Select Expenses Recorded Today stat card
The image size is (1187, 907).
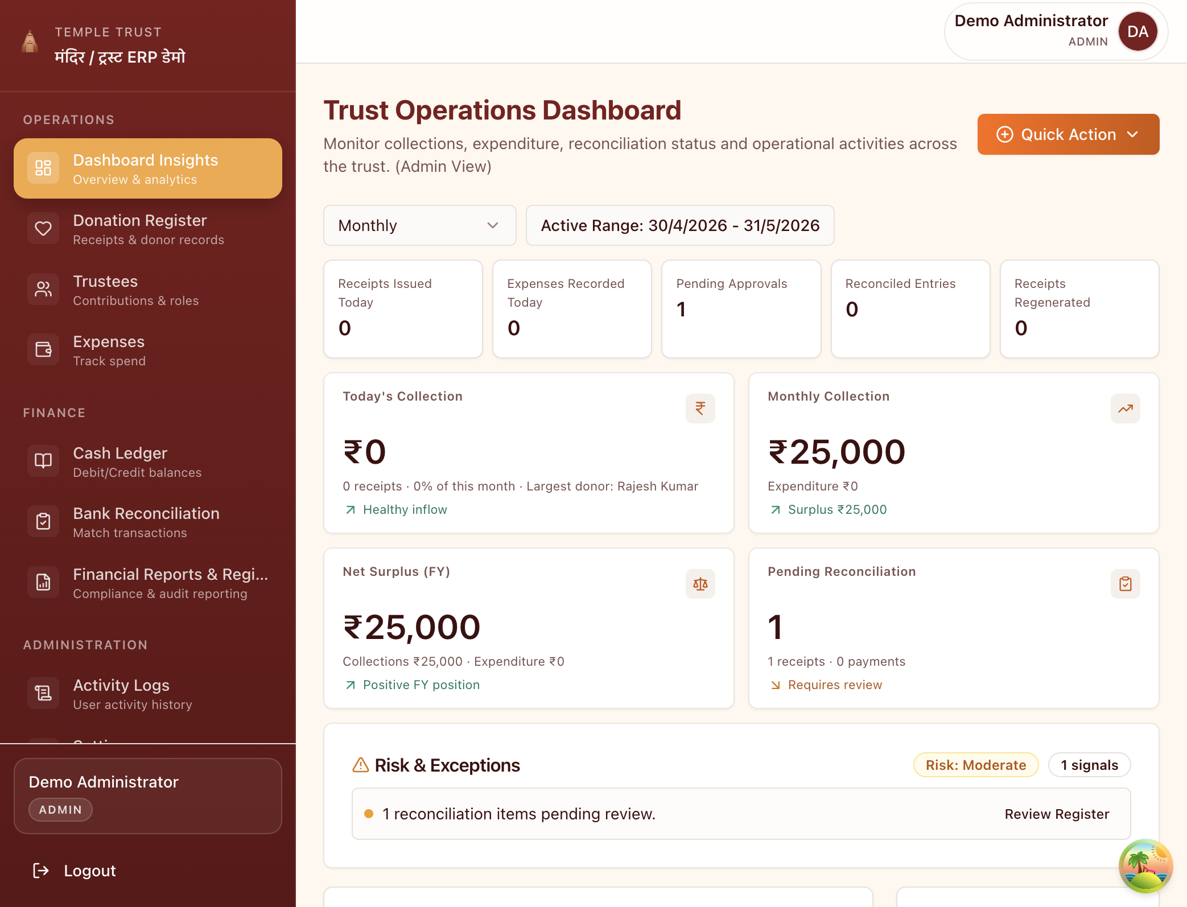pos(572,309)
